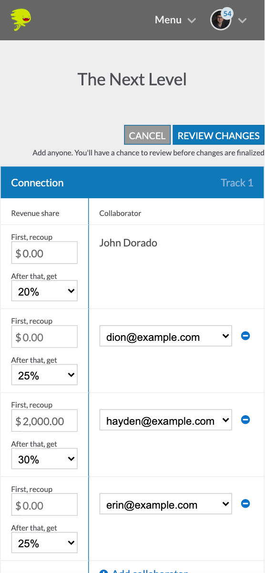This screenshot has width=265, height=573.
Task: Open the dion@example.com collaborator dropdown
Action: pyautogui.click(x=166, y=336)
